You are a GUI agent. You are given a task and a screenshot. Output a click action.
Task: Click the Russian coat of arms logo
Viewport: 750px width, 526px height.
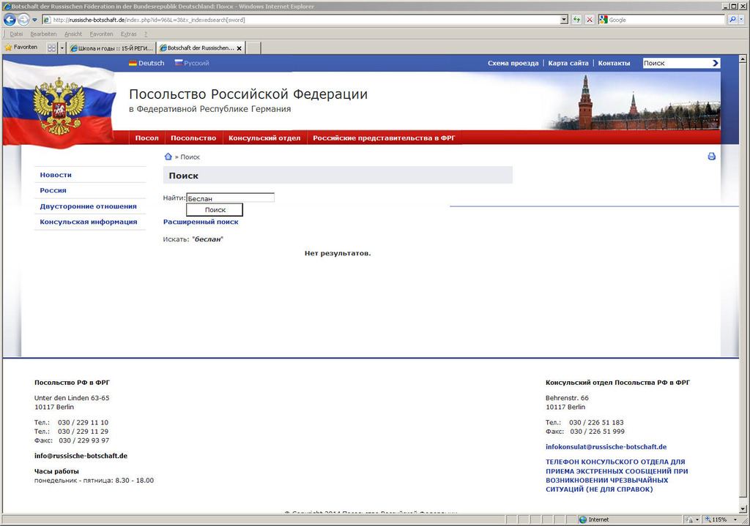click(59, 106)
